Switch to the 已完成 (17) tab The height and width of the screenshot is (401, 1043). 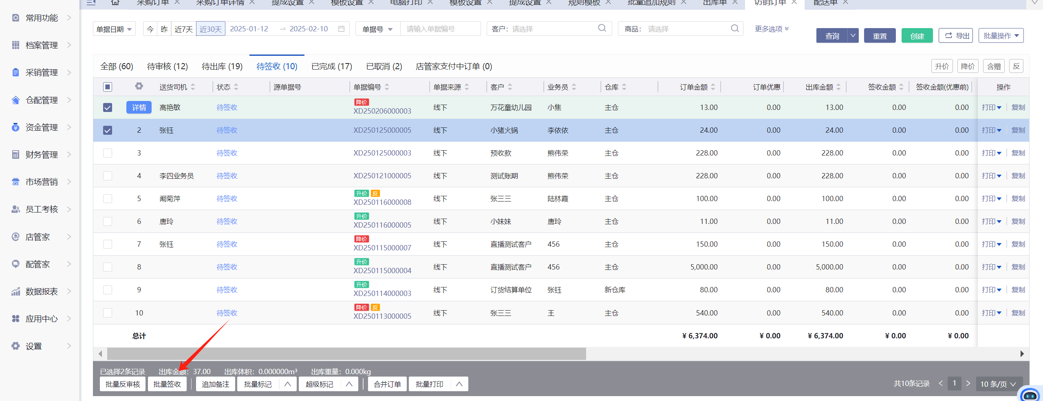(x=331, y=66)
